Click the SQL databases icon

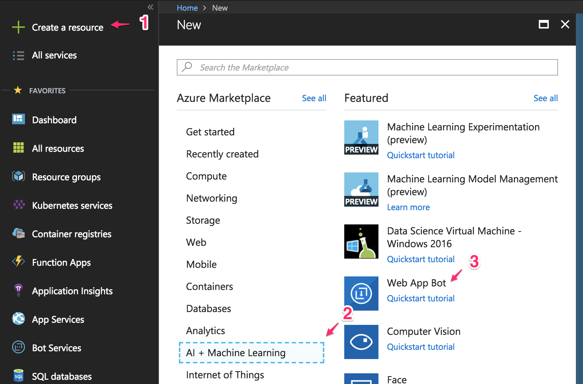(19, 375)
